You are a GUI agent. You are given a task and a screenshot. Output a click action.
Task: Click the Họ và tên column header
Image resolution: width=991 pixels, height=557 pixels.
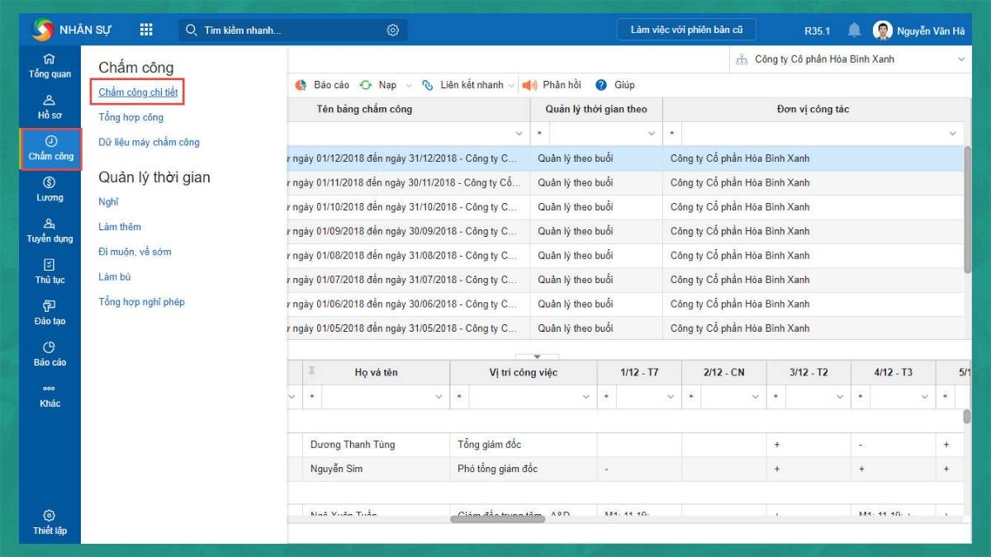pyautogui.click(x=376, y=372)
